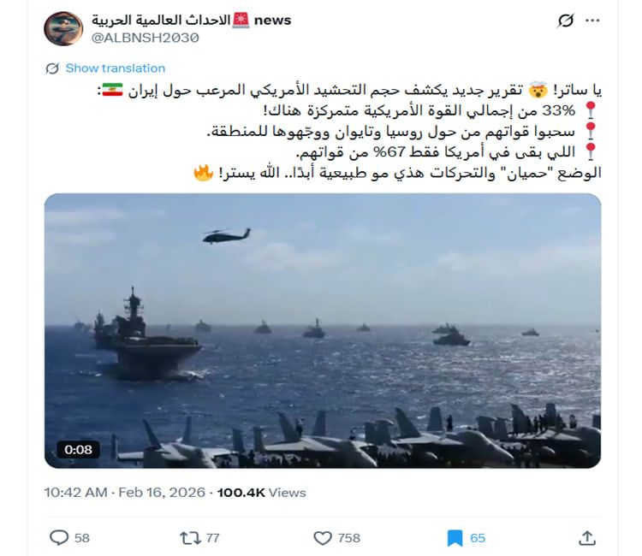Toggle the blue bookmark icon

tap(455, 538)
